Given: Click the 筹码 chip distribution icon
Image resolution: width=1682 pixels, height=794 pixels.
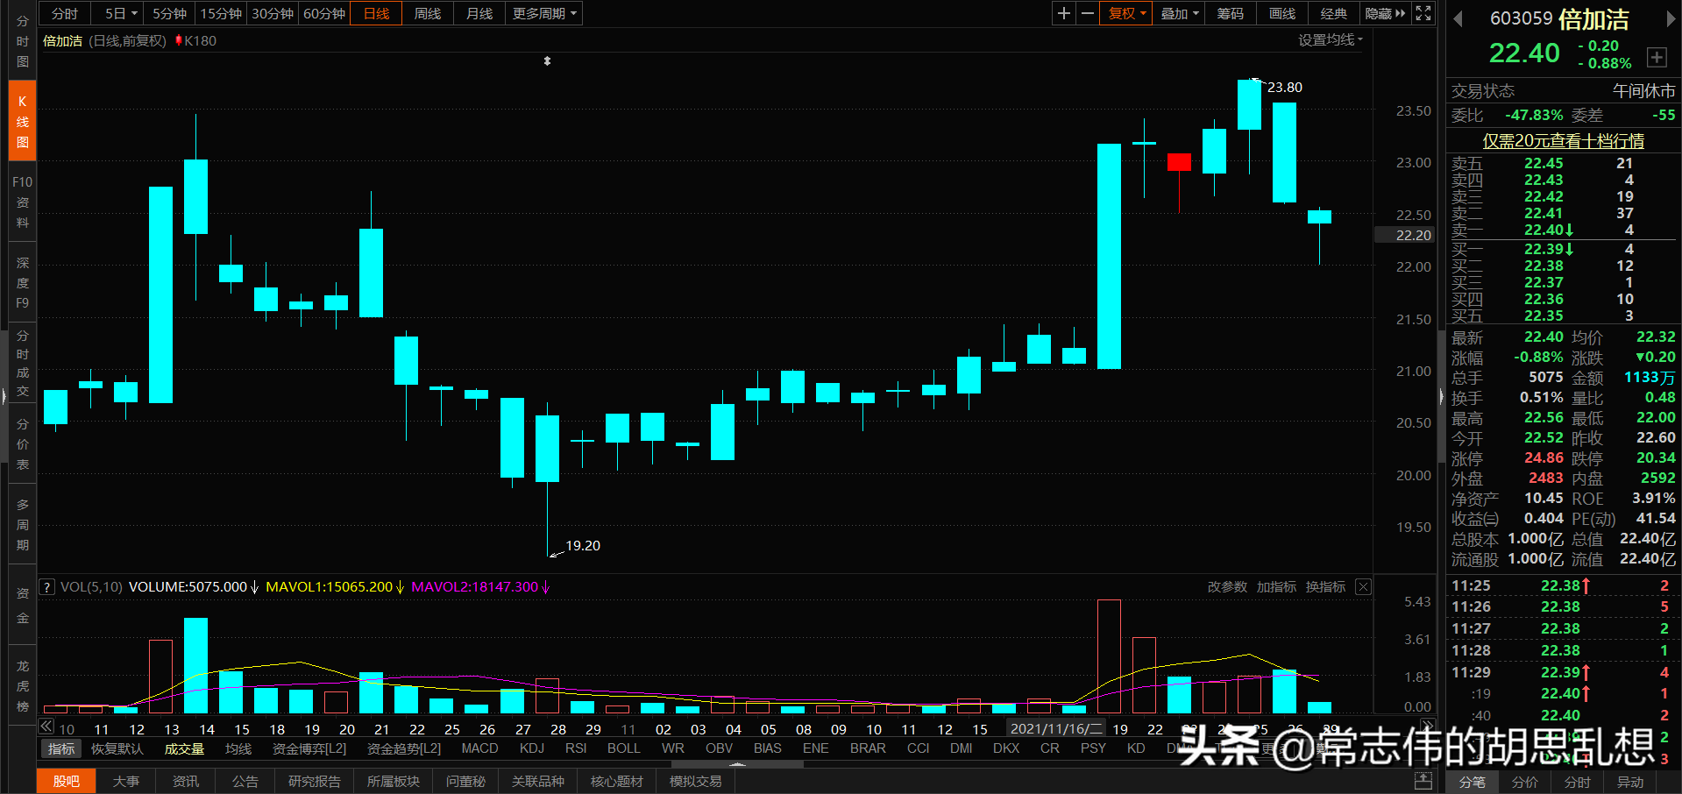Looking at the screenshot, I should [x=1229, y=13].
